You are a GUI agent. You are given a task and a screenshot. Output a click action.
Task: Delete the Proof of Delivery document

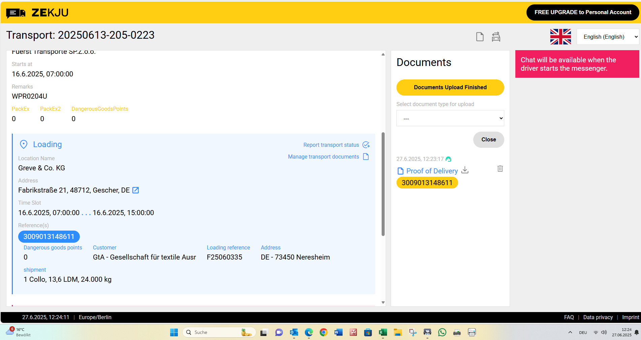[x=500, y=169]
